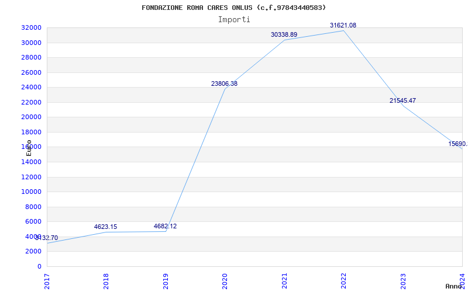Select data label 31621.08
468x292 pixels.
click(x=343, y=25)
